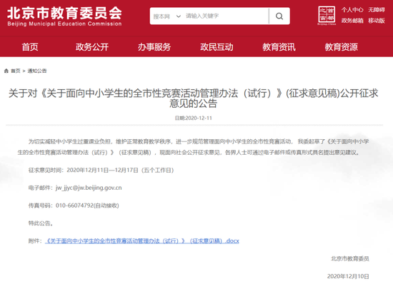
Task: Click the 特此公告 text
Action: coord(41,223)
